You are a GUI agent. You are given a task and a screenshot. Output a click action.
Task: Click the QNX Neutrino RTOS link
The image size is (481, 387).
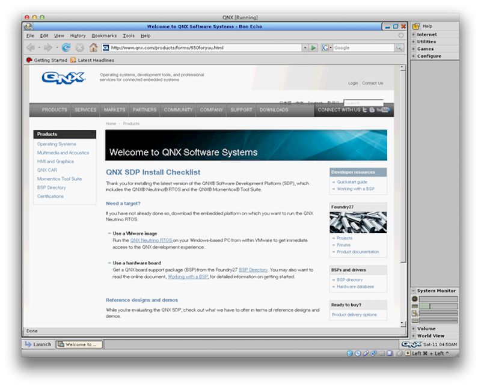point(151,240)
